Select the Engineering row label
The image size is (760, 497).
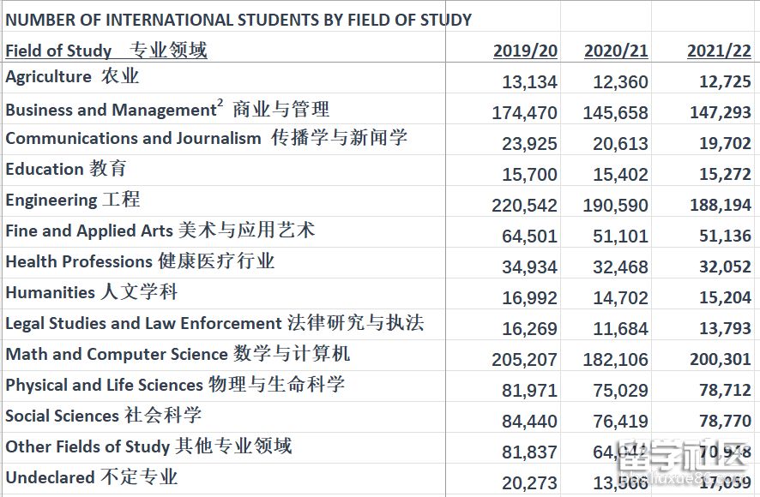pos(73,201)
